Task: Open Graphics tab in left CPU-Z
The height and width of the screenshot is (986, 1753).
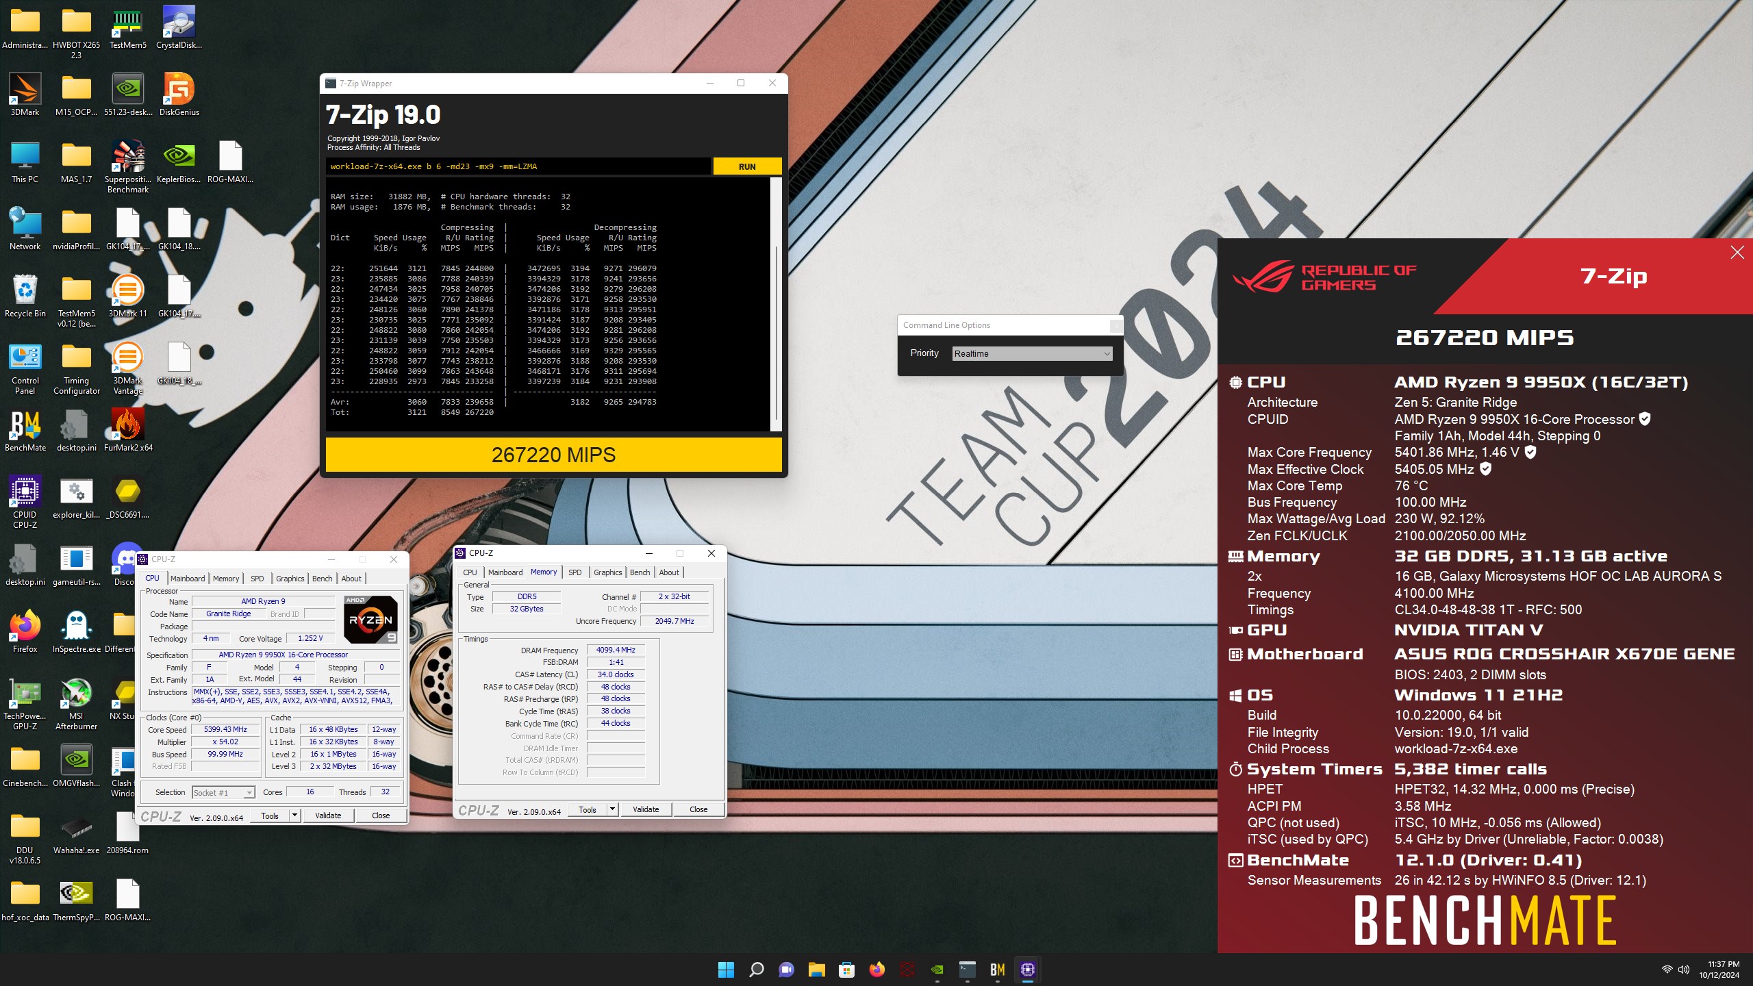Action: pos(290,579)
